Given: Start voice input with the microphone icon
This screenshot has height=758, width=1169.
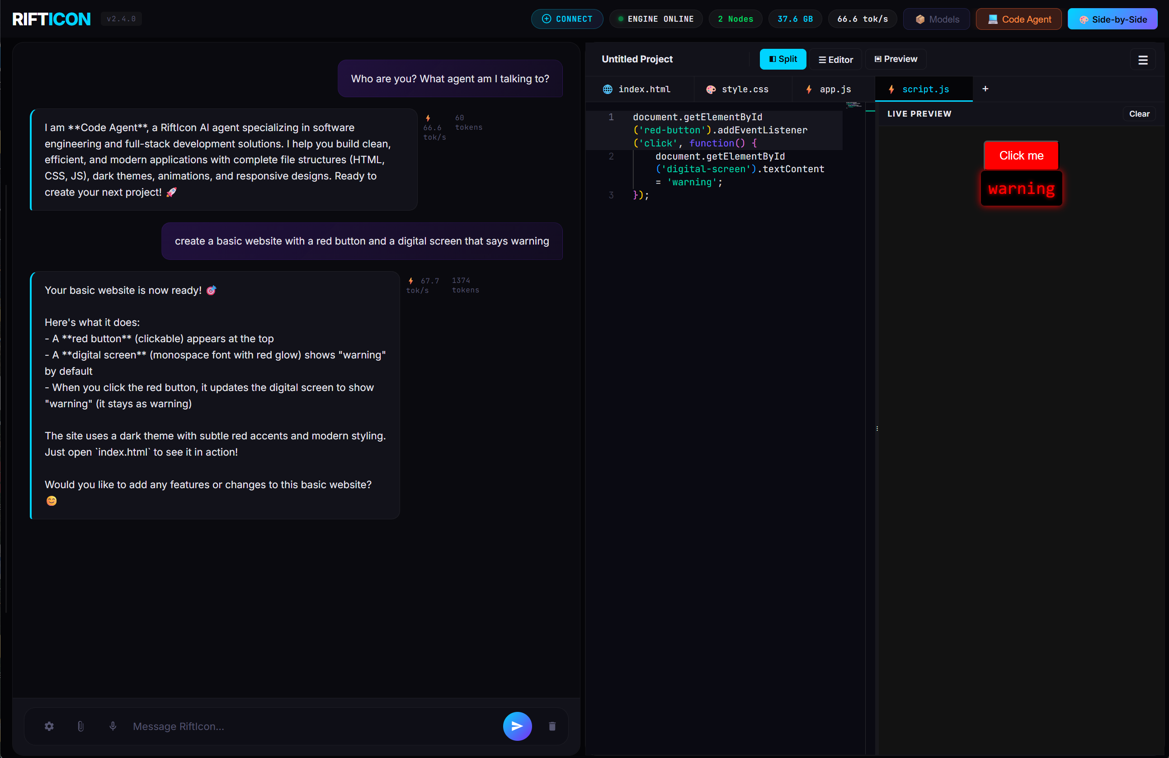Looking at the screenshot, I should (x=113, y=726).
